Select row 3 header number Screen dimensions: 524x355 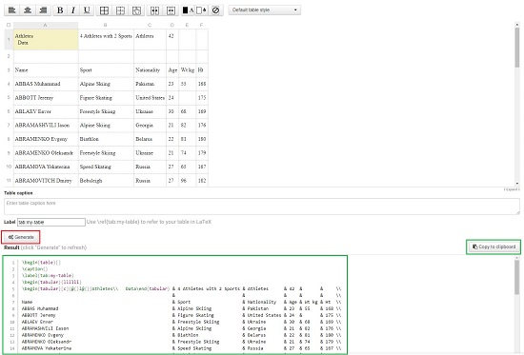9,70
